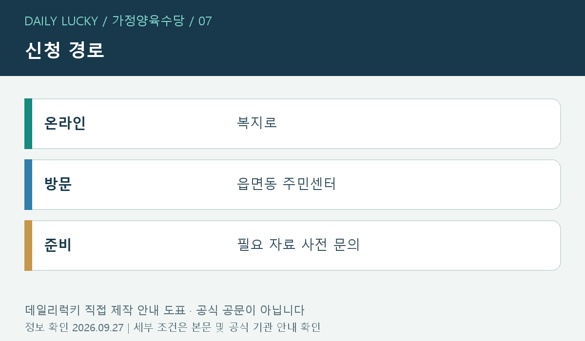Click the orange color bar beside 준비
The width and height of the screenshot is (585, 341).
28,246
